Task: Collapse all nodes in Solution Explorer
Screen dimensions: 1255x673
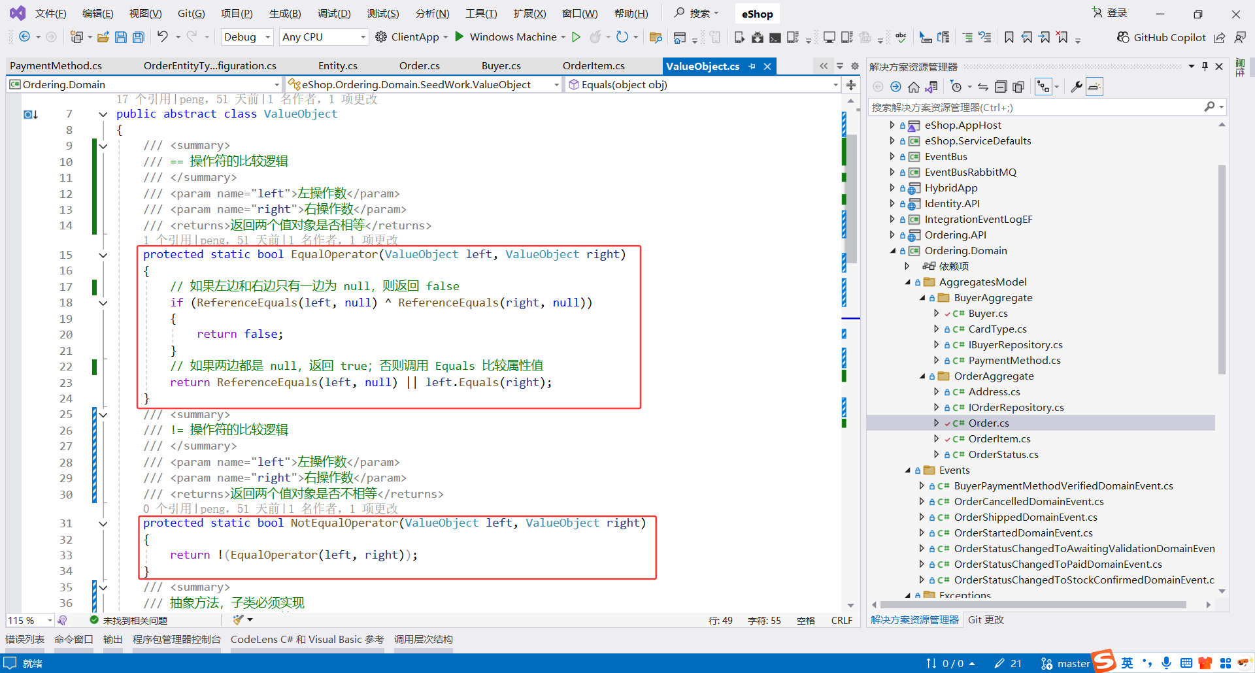Action: pos(1001,87)
